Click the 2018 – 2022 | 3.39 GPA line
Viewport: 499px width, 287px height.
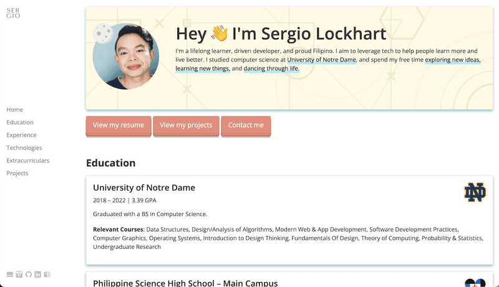(124, 200)
